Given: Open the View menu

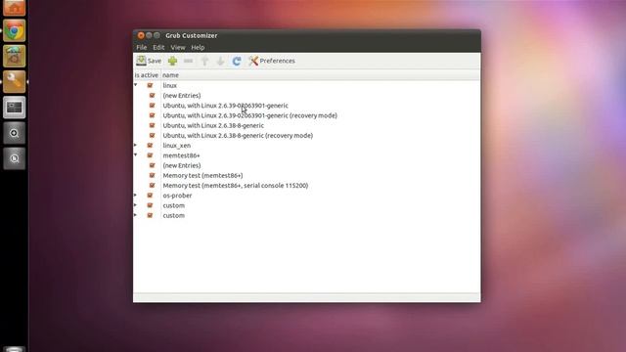Looking at the screenshot, I should (x=178, y=48).
